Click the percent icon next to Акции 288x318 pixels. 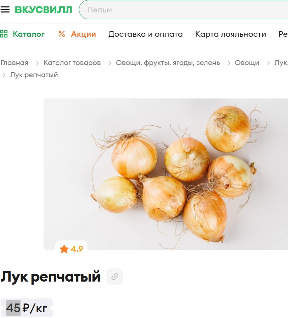(x=62, y=34)
